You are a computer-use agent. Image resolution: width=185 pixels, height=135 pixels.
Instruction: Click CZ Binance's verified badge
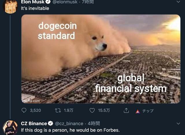click(x=51, y=124)
